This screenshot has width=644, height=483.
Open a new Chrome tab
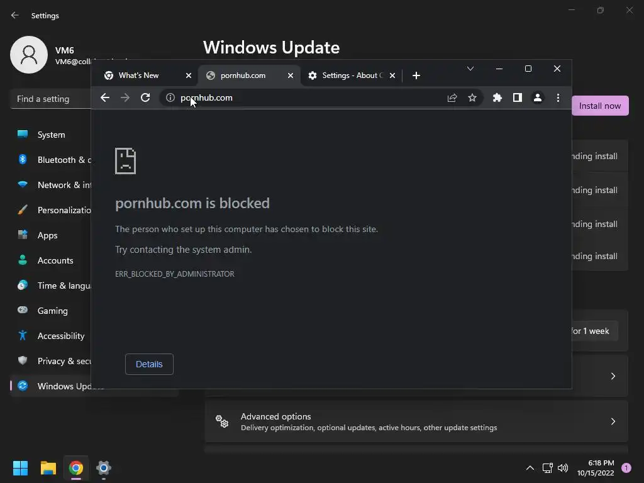point(416,75)
